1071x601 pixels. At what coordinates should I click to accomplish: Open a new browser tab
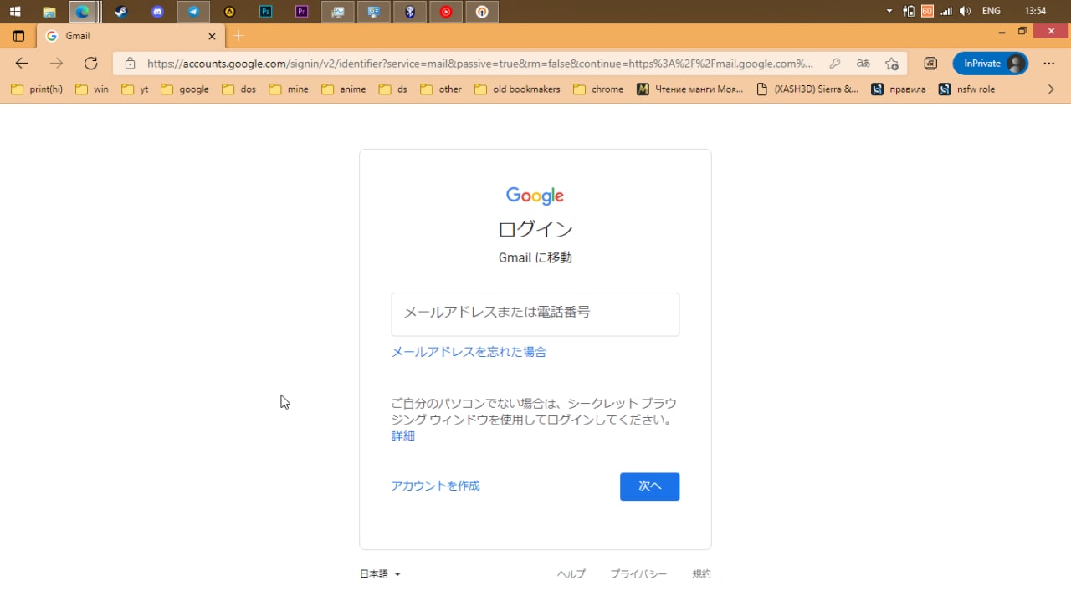coord(238,36)
